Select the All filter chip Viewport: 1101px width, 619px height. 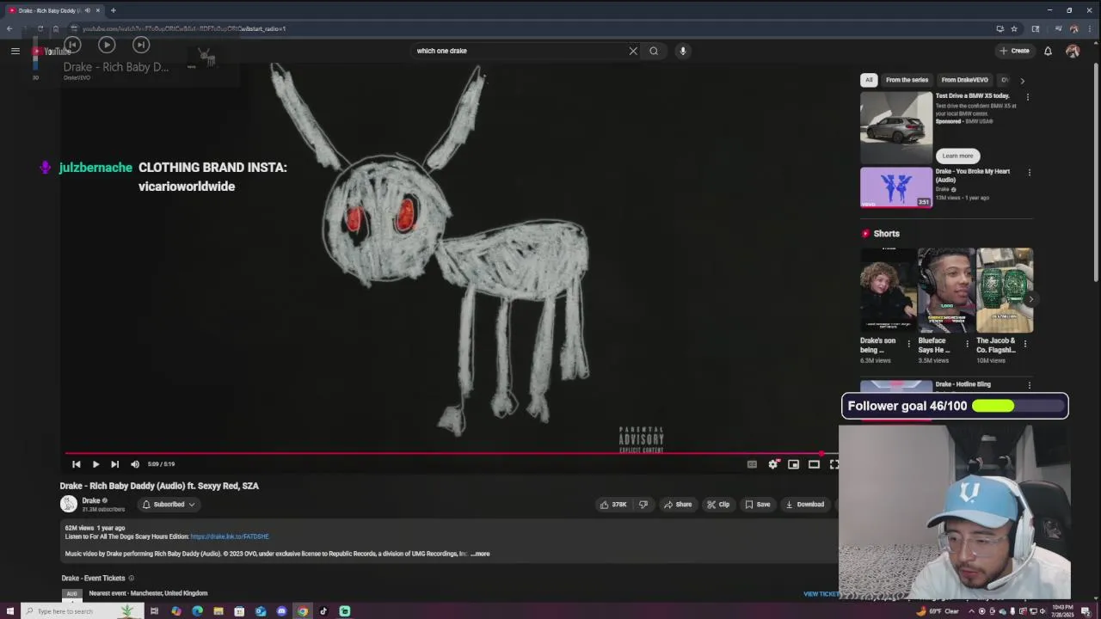point(869,80)
